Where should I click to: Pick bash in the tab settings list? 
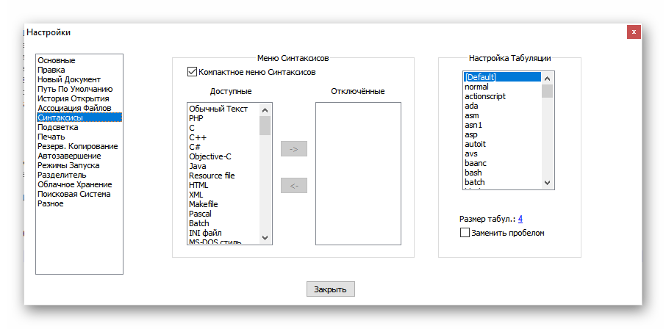tap(473, 173)
